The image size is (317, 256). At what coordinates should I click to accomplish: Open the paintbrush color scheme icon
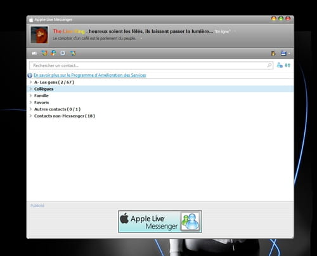(x=273, y=53)
